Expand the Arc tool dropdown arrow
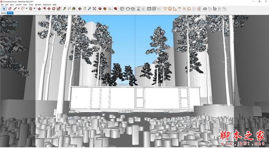Screen dimensions: 269x148 pos(27,9)
